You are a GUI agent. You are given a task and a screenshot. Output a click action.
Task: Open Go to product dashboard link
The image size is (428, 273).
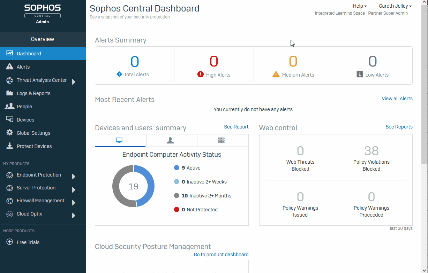tap(221, 255)
